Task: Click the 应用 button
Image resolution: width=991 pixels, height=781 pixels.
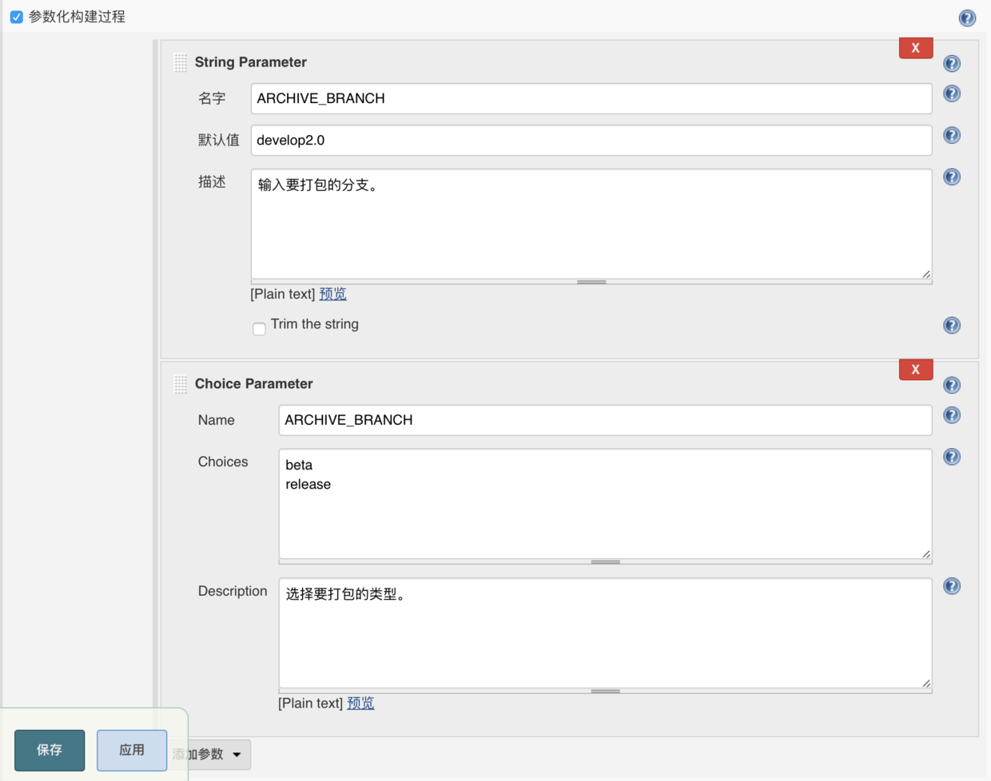Action: [132, 750]
